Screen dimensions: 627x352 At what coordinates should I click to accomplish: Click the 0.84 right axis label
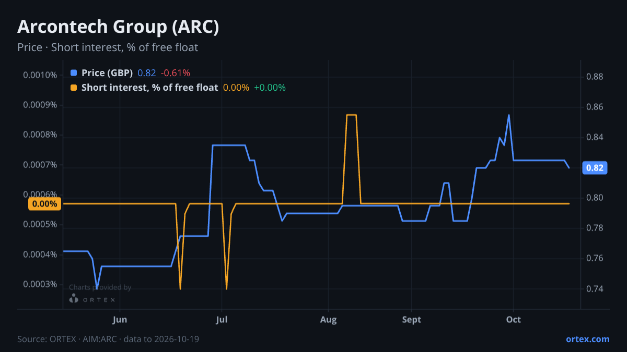click(x=595, y=138)
